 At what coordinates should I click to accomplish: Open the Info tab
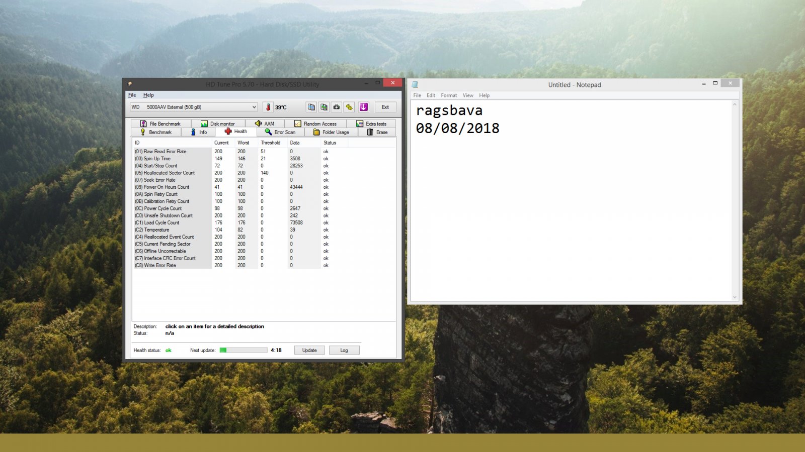pos(199,132)
